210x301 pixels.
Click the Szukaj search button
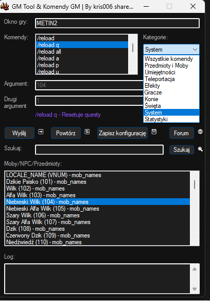[182, 150]
